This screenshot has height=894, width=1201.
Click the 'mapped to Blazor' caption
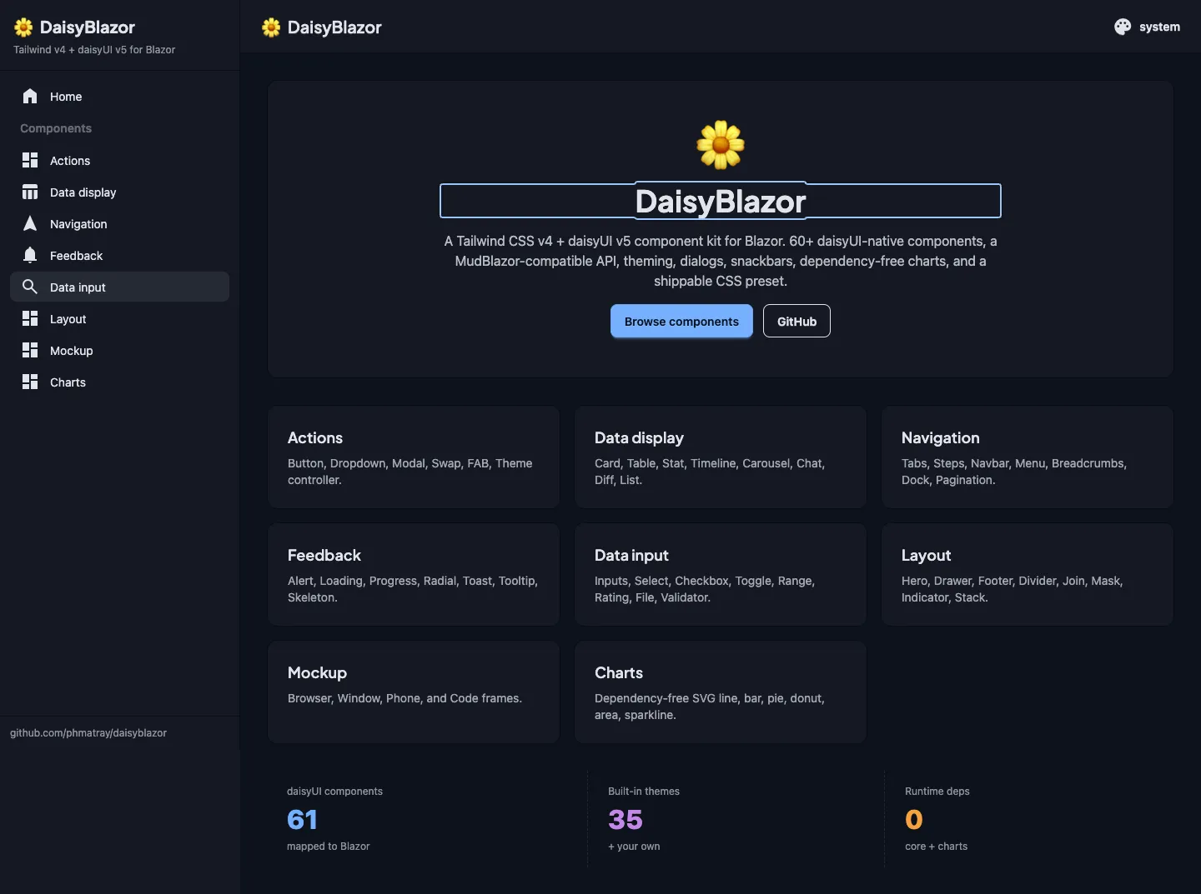(329, 847)
